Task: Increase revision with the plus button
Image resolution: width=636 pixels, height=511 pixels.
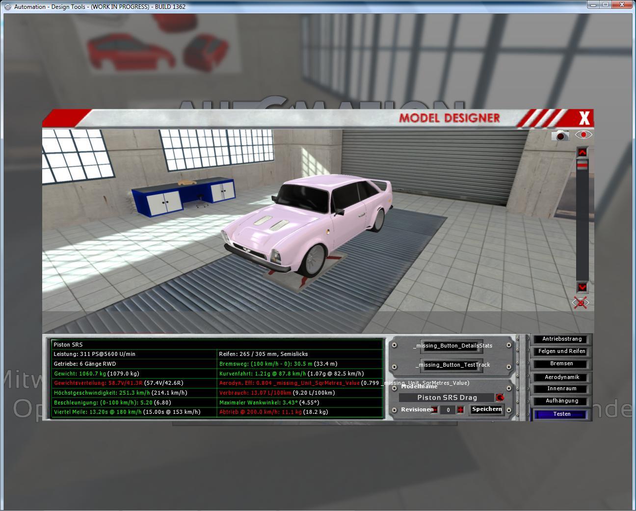Action: pos(460,410)
